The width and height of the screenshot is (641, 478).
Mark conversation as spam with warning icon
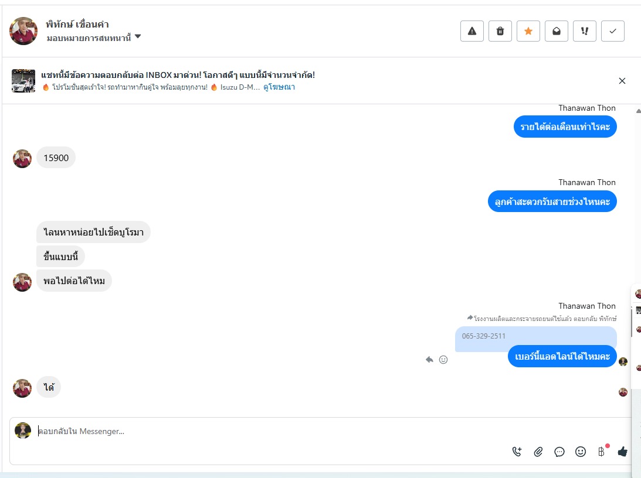coord(472,31)
